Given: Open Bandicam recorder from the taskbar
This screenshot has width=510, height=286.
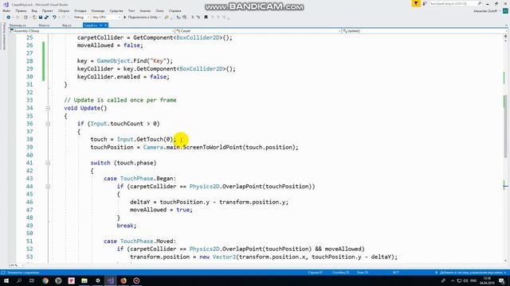Looking at the screenshot, I should point(136,280).
